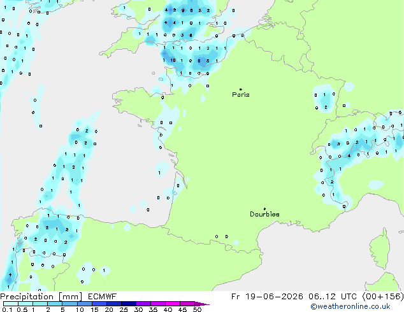
Task: Pick the 1–2 mm legend swatch
Action: tap(40, 304)
